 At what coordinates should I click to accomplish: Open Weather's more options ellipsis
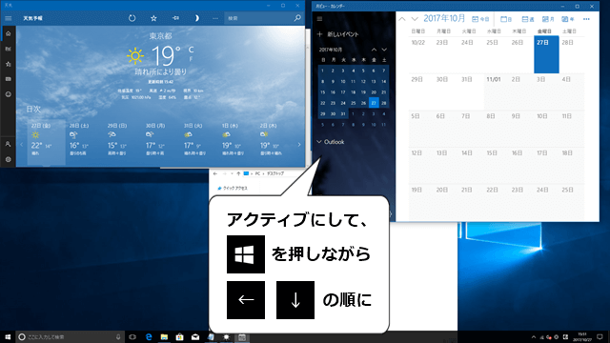click(x=215, y=18)
